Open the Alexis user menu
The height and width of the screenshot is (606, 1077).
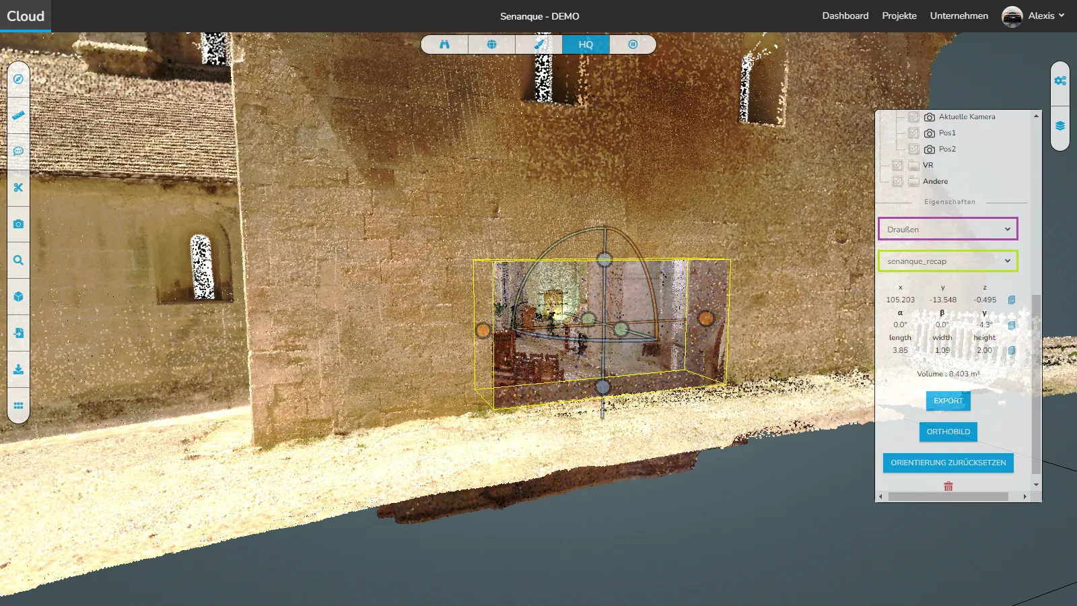point(1034,16)
